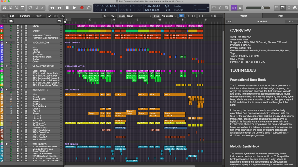Toggle the Waveform Zoom button
The width and height of the screenshot is (298, 167).
(x=181, y=16)
